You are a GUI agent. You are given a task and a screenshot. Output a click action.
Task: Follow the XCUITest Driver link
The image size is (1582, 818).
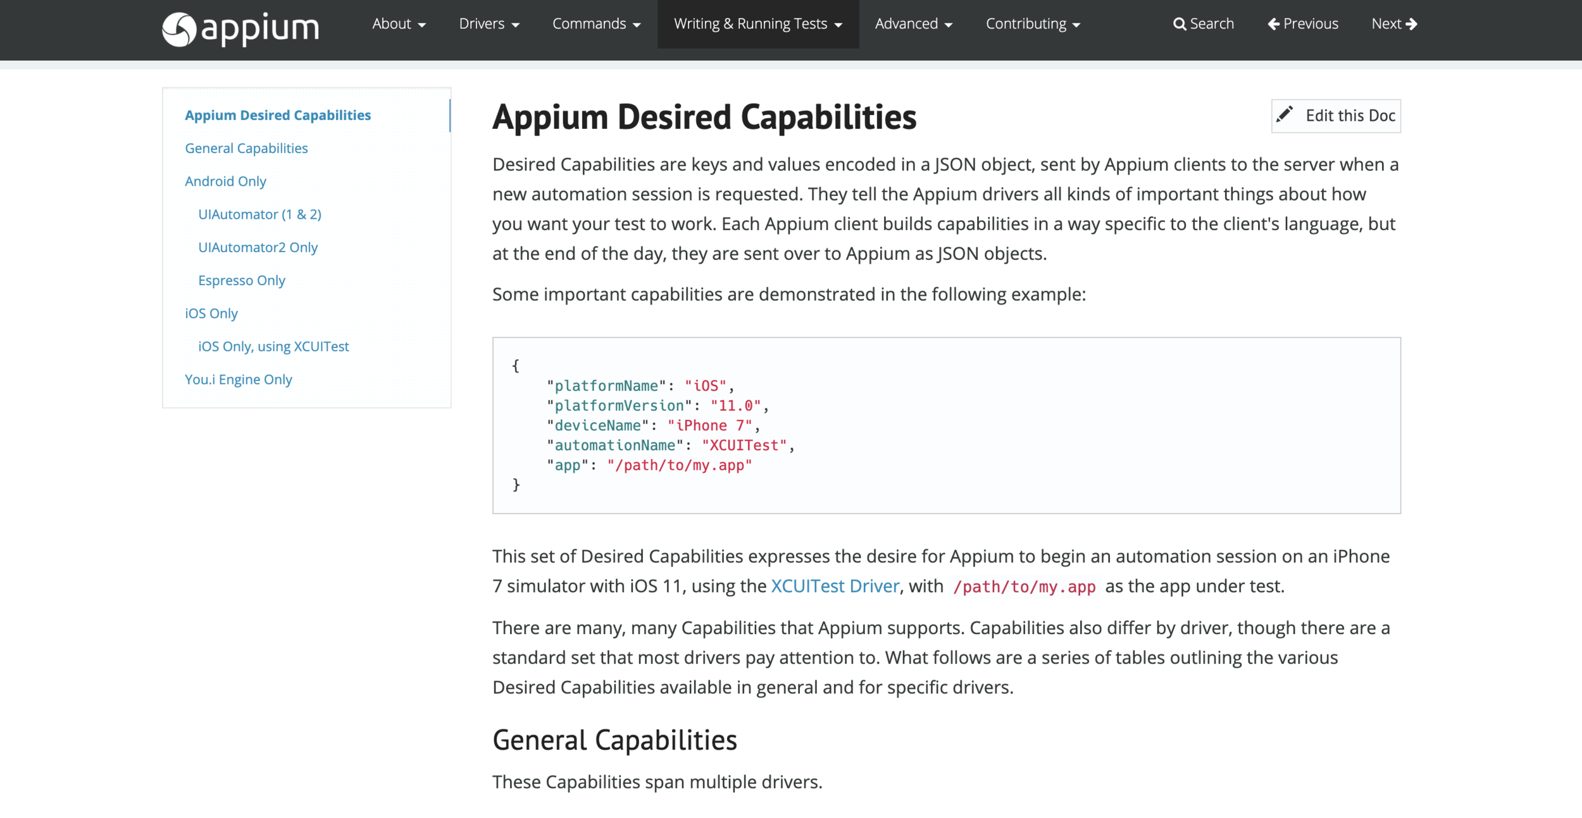click(835, 586)
